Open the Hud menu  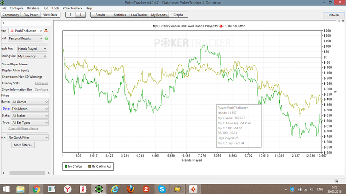(45, 8)
